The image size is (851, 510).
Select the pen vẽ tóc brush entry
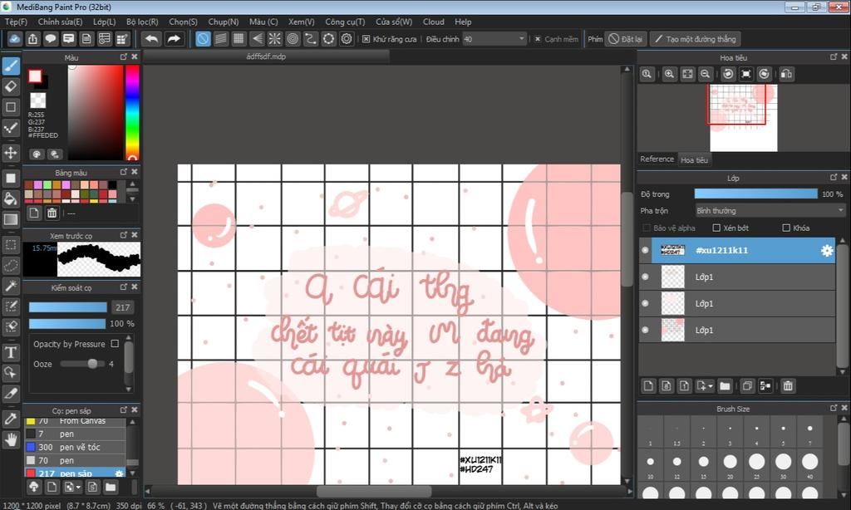pyautogui.click(x=75, y=447)
